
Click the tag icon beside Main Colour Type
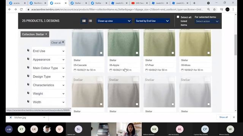pos(28,67)
